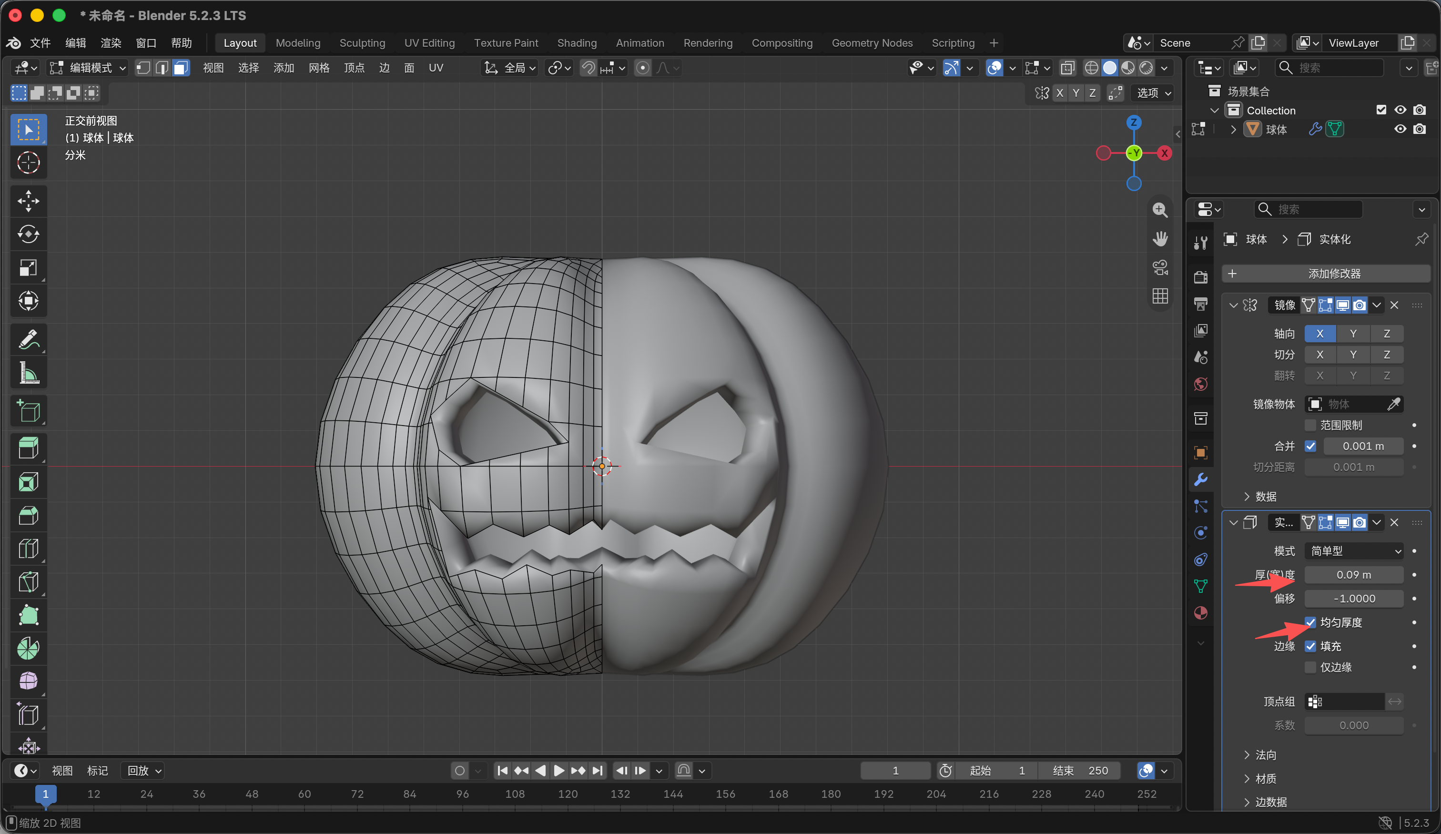Open the 渲染 menu
This screenshot has height=834, width=1441.
click(111, 43)
